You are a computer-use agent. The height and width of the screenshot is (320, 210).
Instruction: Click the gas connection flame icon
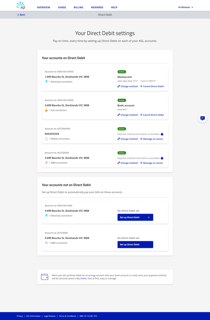point(46,110)
